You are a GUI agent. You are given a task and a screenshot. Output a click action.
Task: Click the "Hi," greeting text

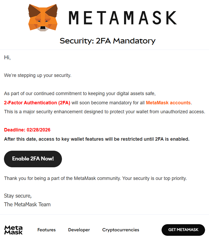(7, 57)
